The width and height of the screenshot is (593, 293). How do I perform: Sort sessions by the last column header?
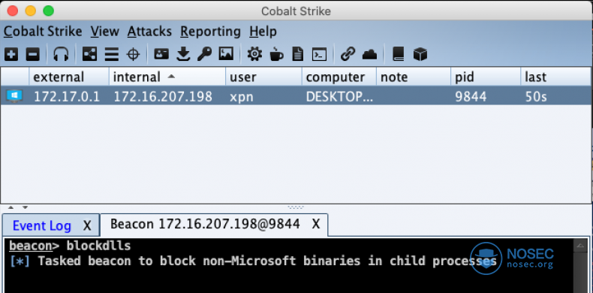(556, 77)
